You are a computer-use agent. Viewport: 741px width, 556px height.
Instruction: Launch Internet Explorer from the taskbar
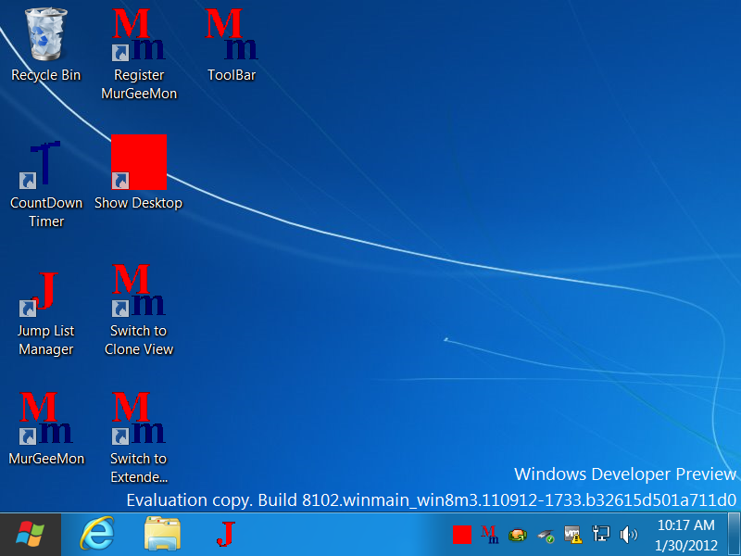(97, 535)
